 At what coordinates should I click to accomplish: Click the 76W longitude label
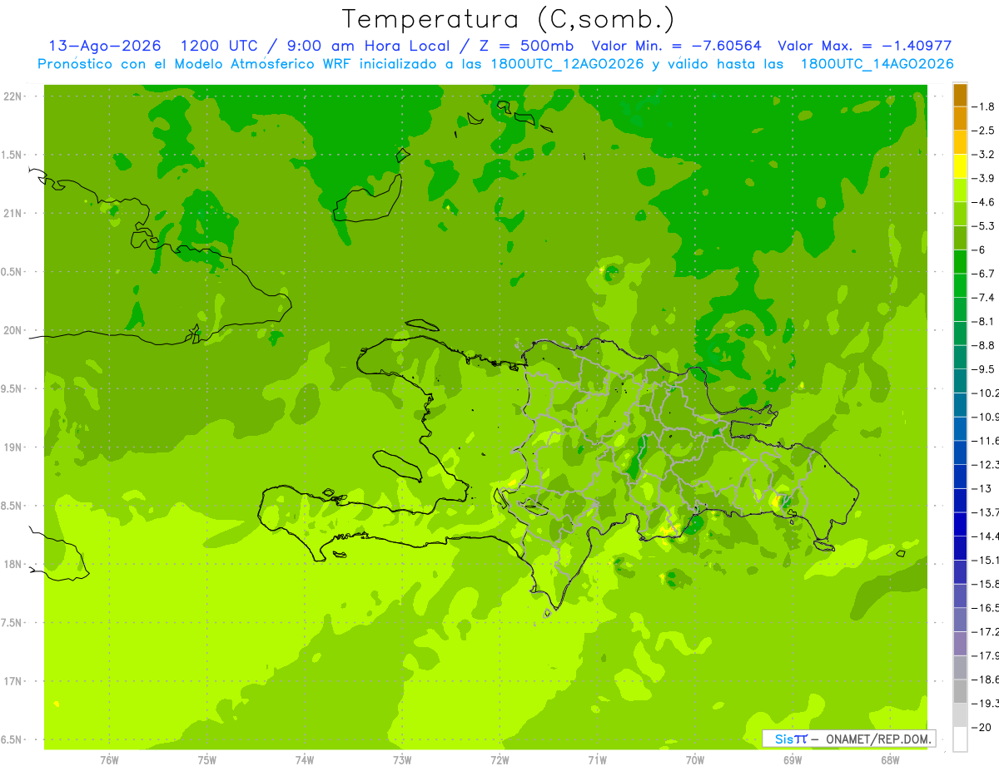click(109, 760)
